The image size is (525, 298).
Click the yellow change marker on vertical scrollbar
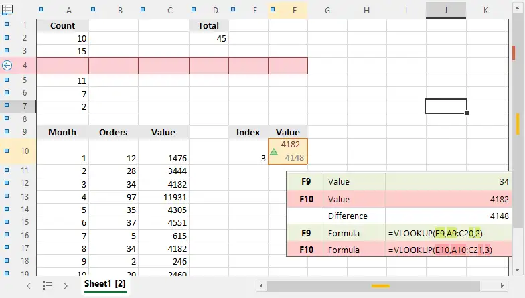coord(518,123)
